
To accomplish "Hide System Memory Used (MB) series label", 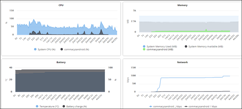I will point(162,46).
